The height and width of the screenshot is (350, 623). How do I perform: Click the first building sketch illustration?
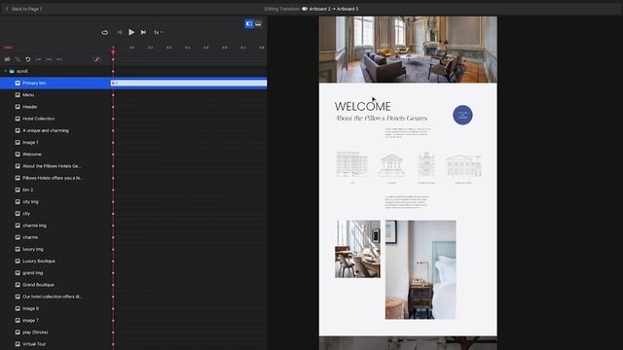[351, 164]
